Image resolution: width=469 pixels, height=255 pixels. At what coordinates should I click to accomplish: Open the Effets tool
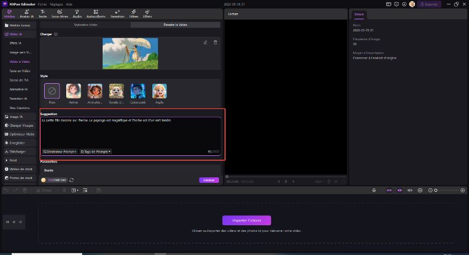147,14
